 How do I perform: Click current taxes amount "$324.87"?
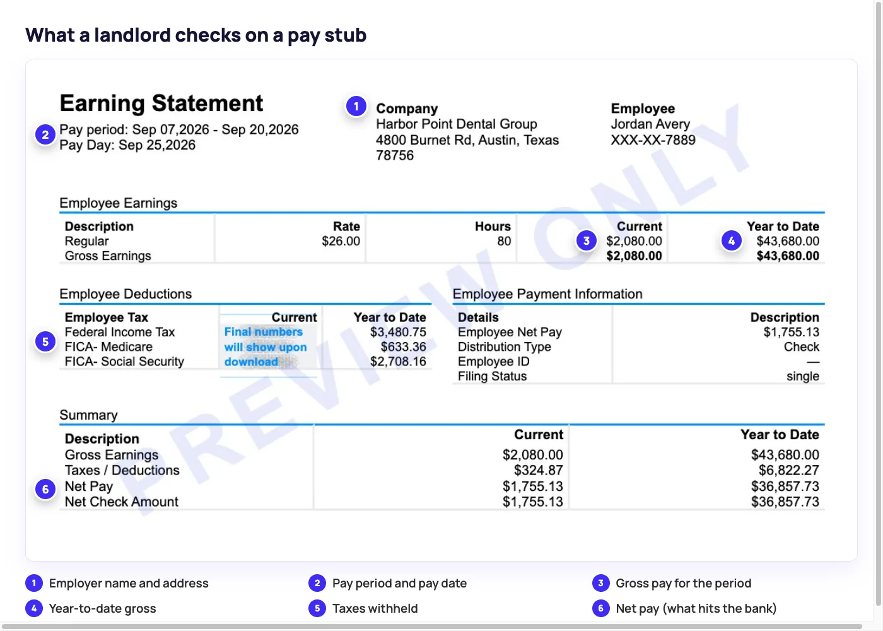point(539,471)
